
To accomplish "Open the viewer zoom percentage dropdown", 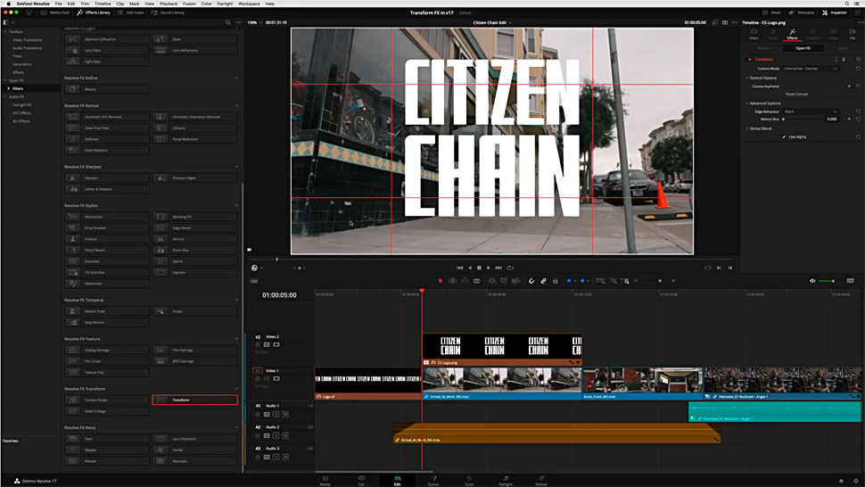I will (255, 22).
